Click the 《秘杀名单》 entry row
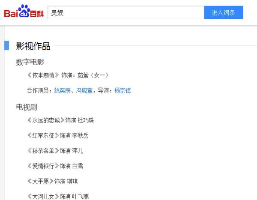Screen dimensions: 257x200 click(x=55, y=151)
